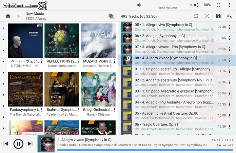Click the now-playing track title
The height and width of the screenshot is (153, 236).
84,140
